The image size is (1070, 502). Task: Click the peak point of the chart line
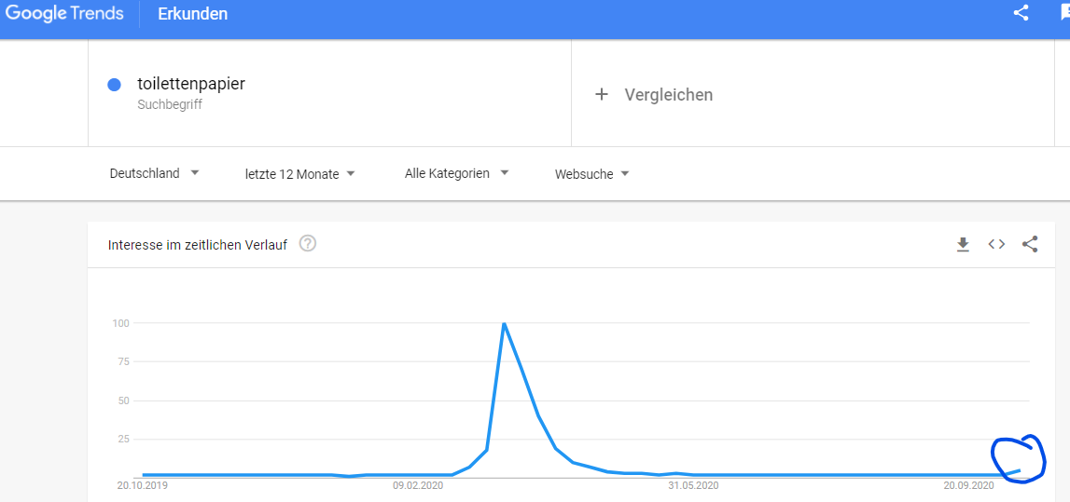[x=504, y=323]
